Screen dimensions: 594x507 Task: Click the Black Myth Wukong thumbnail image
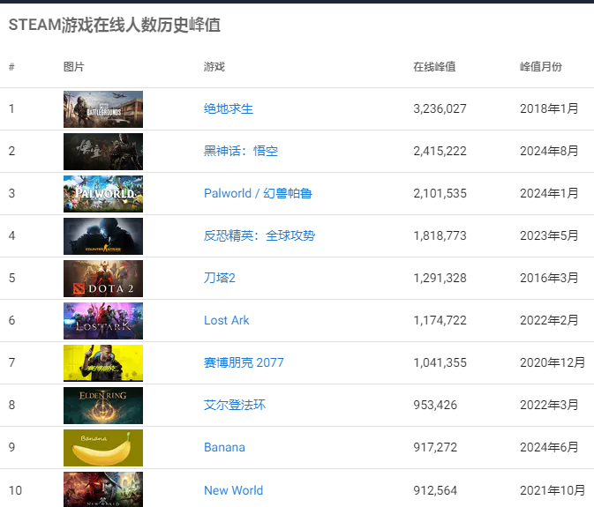pyautogui.click(x=103, y=152)
